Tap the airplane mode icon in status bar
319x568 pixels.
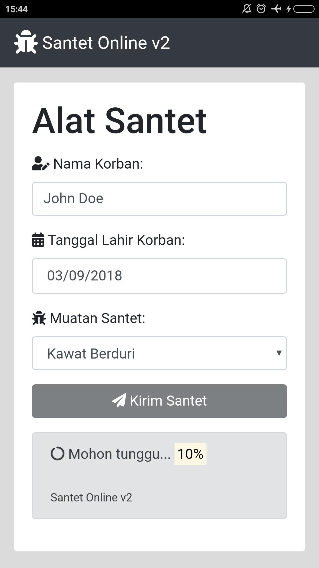[276, 9]
